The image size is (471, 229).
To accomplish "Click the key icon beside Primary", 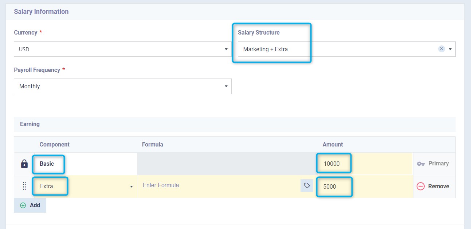I will click(x=421, y=164).
